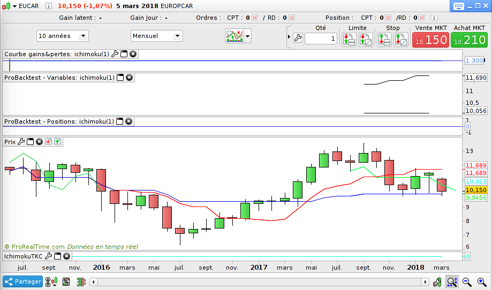Cancel RD orders red X icon
Image resolution: width=492 pixels, height=290 pixels.
point(291,18)
